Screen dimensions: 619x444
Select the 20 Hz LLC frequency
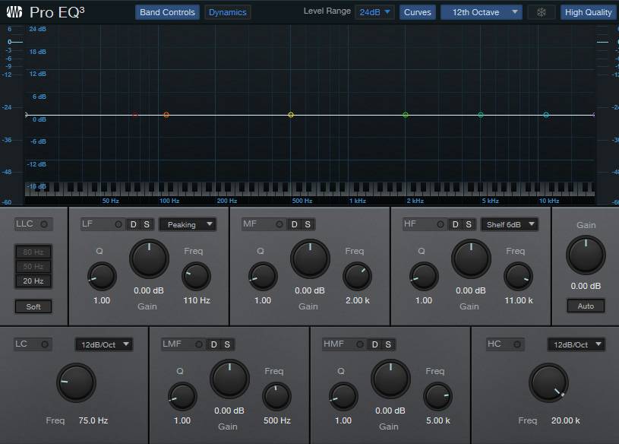click(x=33, y=281)
